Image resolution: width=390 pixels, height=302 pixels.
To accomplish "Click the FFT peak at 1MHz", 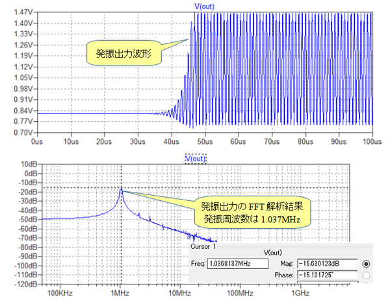I will click(x=121, y=189).
